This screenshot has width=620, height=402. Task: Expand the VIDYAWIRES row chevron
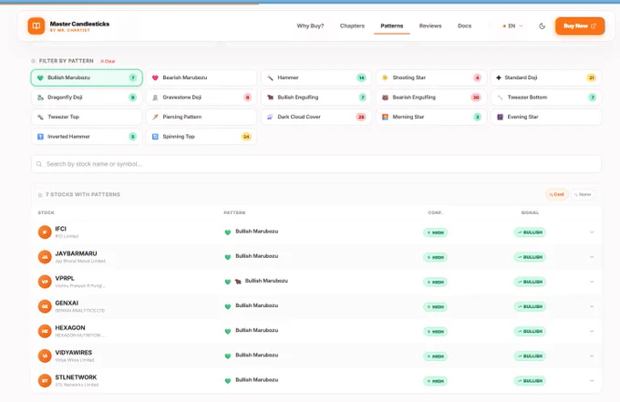[592, 356]
